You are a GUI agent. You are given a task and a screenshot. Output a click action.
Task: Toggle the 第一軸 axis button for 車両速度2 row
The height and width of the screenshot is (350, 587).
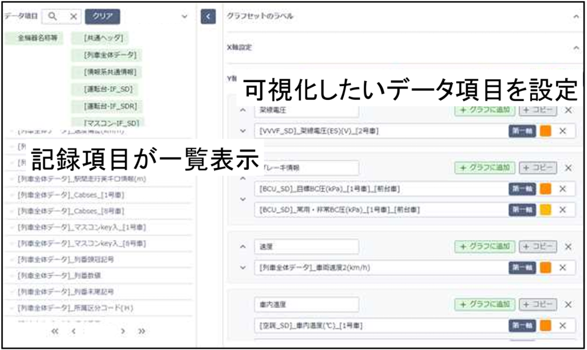[x=522, y=267]
